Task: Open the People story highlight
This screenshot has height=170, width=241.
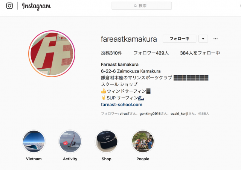Action: (x=143, y=141)
